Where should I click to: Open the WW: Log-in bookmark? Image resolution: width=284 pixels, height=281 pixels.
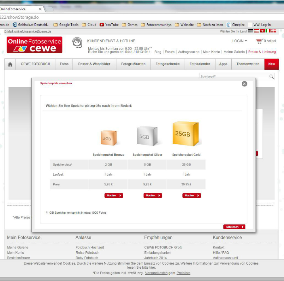[x=259, y=25]
